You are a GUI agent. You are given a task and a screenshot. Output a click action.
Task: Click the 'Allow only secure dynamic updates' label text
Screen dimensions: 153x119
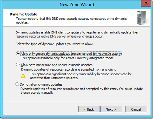[x=71, y=54]
